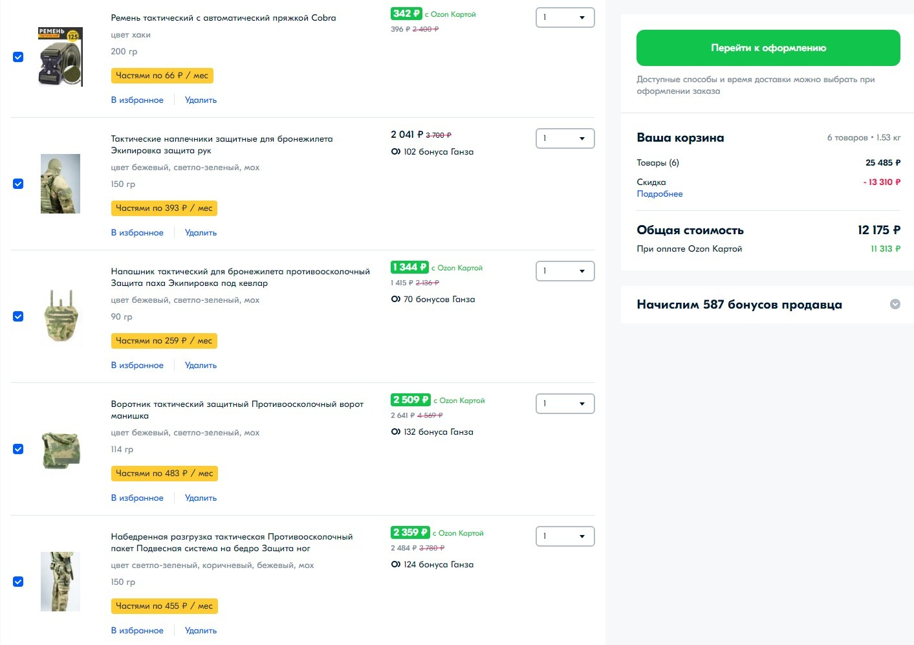914x645 pixels.
Task: Open quantity dropdown for groin protector
Action: coord(565,271)
